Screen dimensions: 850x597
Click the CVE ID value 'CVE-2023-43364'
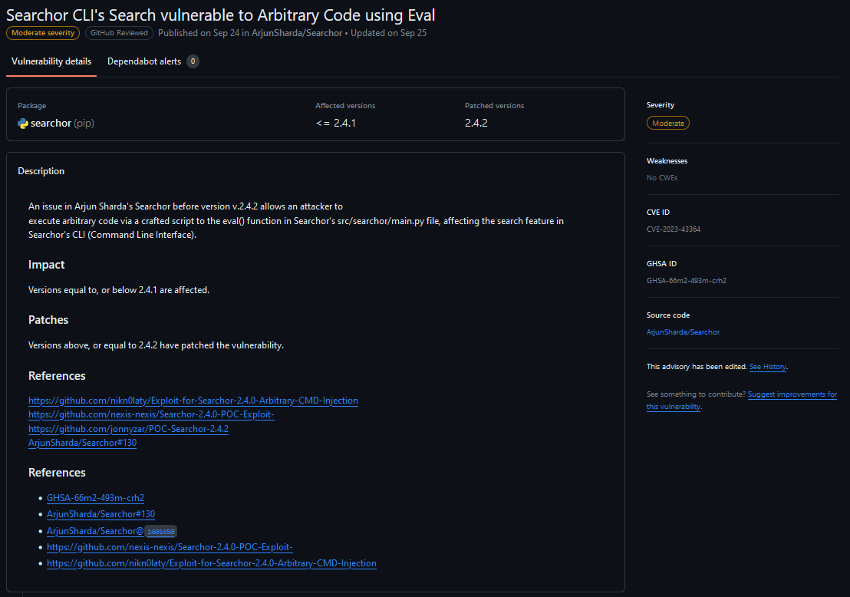[674, 229]
